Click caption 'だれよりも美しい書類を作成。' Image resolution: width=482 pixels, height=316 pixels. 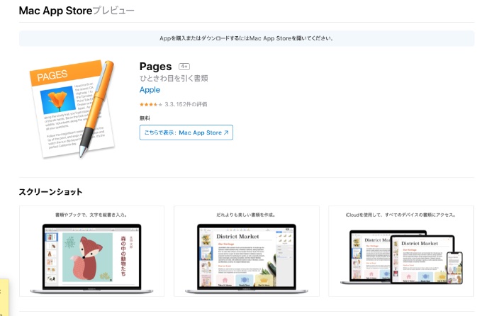[246, 215]
